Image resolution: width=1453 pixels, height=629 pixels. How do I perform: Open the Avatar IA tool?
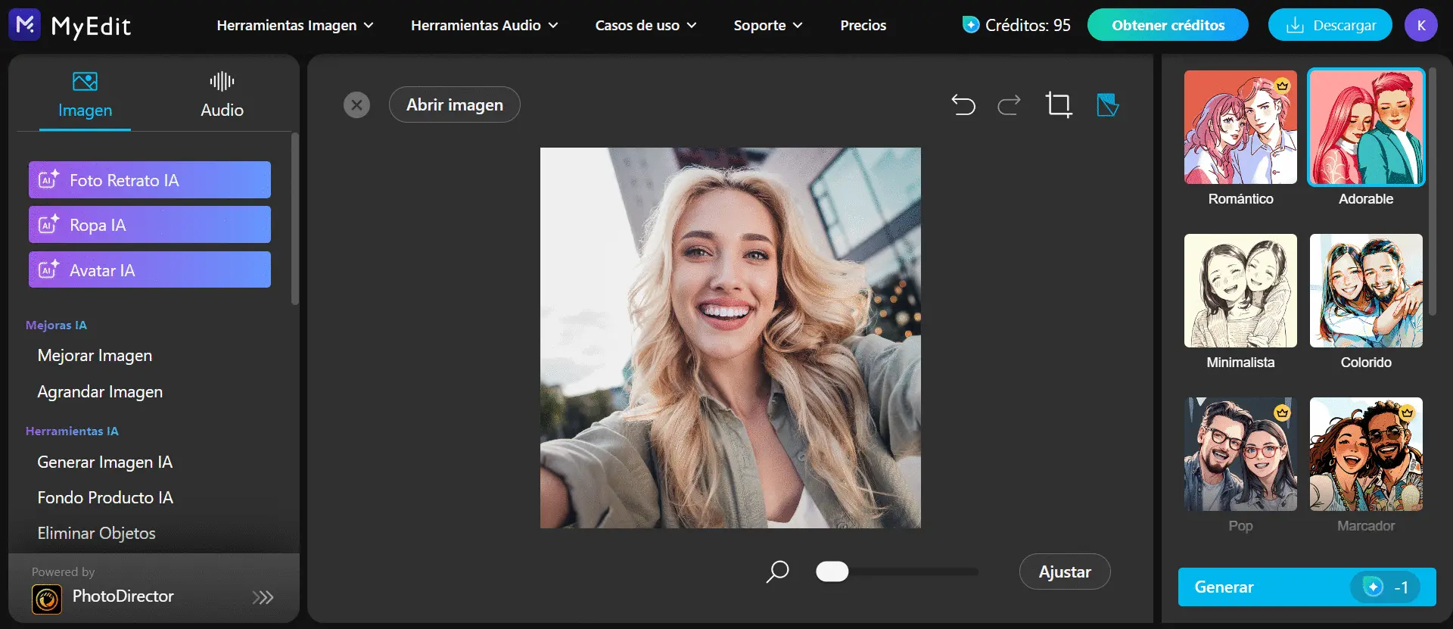(150, 270)
